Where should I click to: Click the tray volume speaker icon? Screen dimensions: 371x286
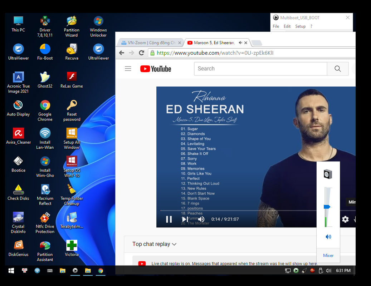click(x=329, y=271)
